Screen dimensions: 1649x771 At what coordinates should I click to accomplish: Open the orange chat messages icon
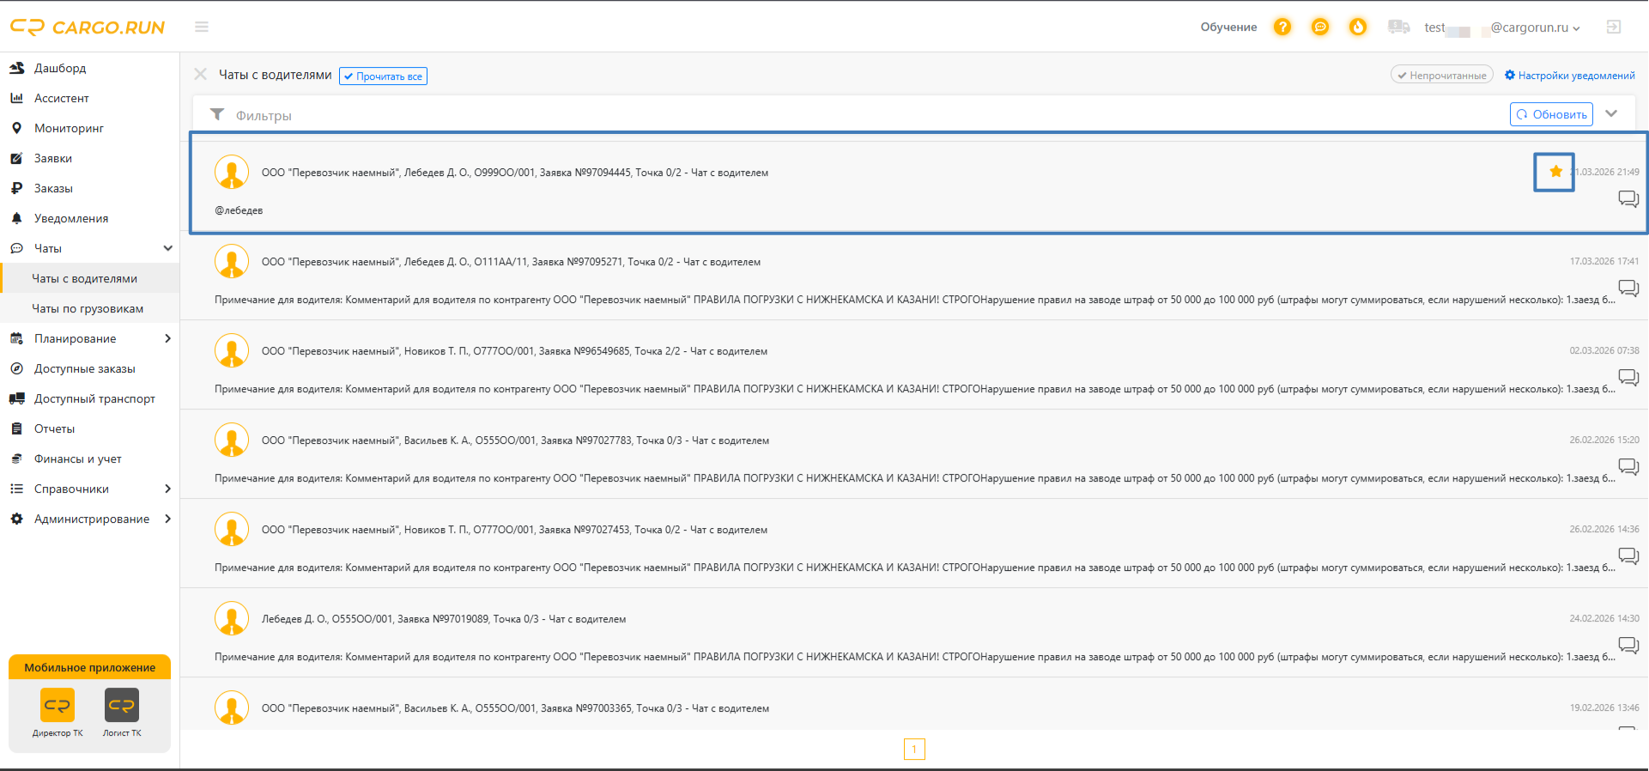coord(1320,27)
